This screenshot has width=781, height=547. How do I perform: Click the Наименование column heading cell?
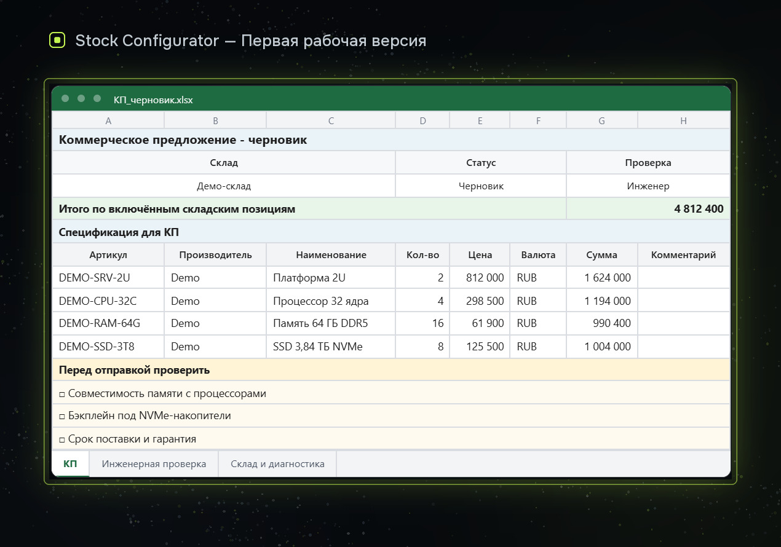click(x=331, y=254)
